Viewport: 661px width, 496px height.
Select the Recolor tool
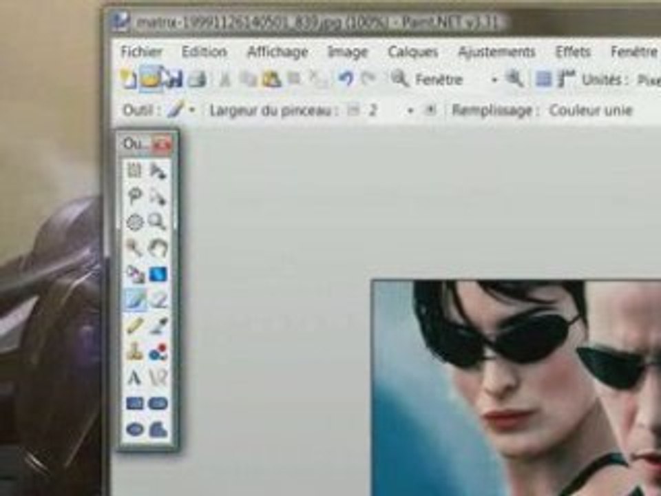point(158,352)
